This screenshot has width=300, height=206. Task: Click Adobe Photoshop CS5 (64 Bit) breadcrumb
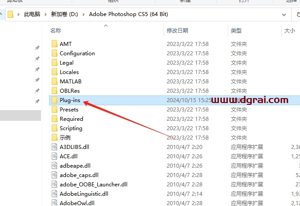tap(128, 14)
